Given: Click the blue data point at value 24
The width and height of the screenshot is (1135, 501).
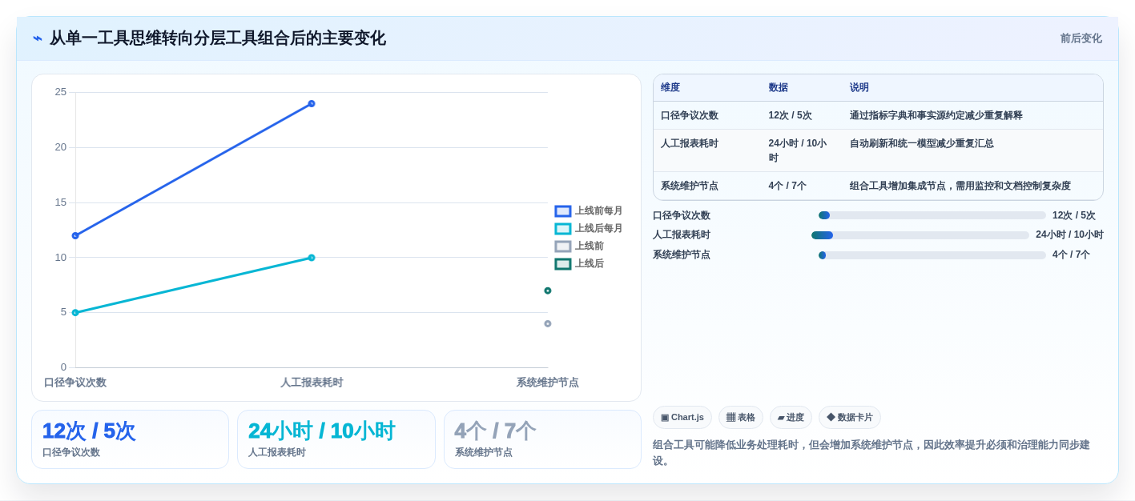Looking at the screenshot, I should [x=312, y=104].
